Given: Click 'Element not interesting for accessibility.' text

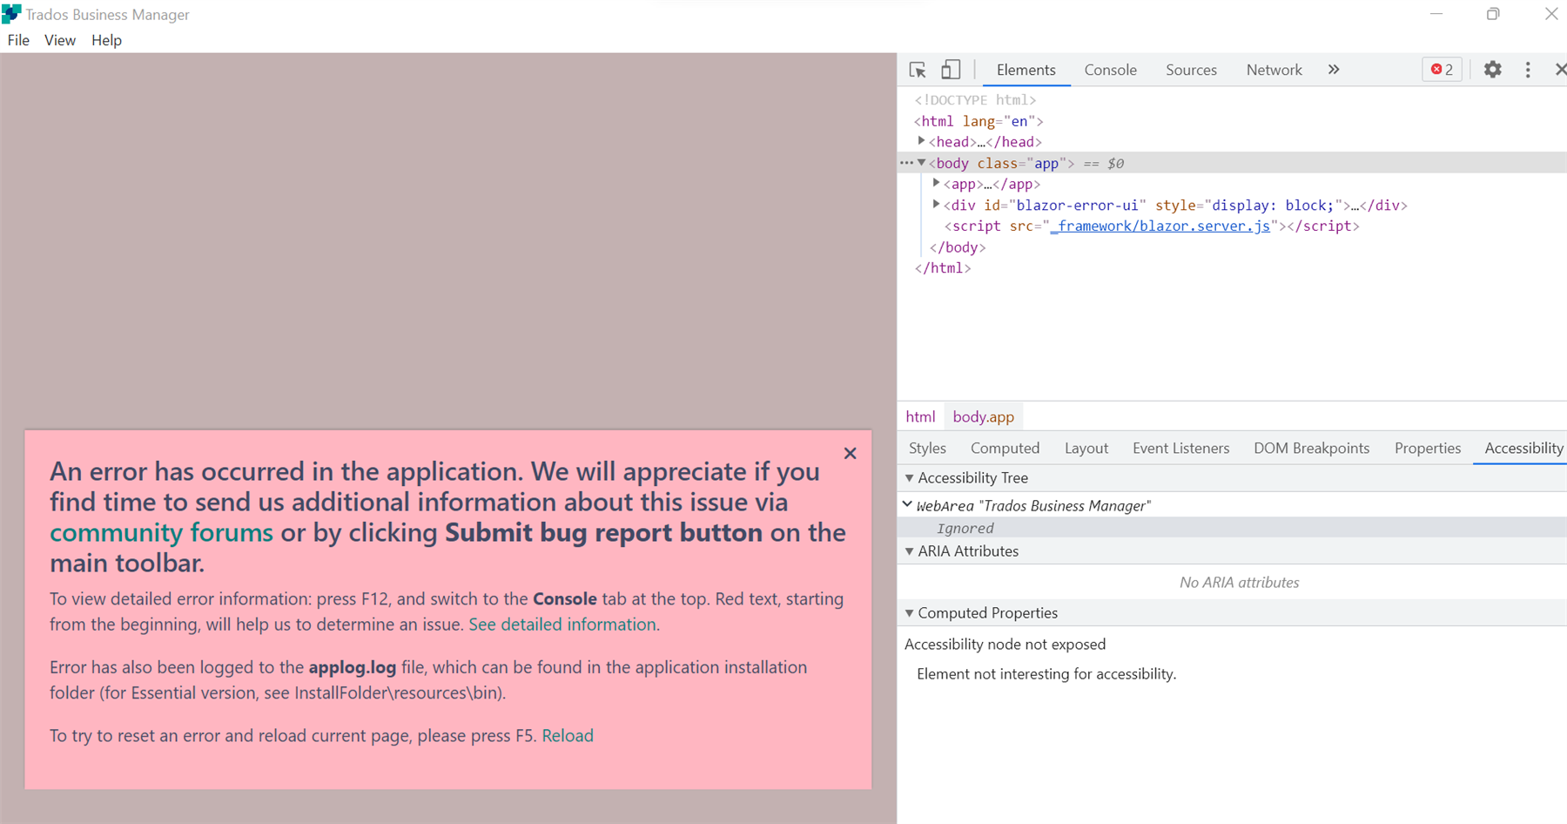Looking at the screenshot, I should [x=1046, y=674].
